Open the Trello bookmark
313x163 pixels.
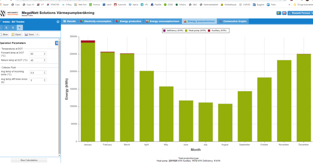(x=271, y=5)
